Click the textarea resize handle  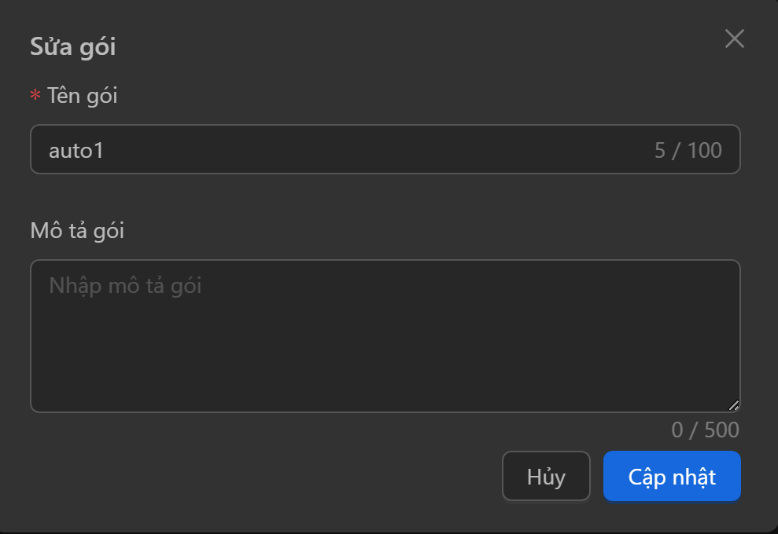733,405
